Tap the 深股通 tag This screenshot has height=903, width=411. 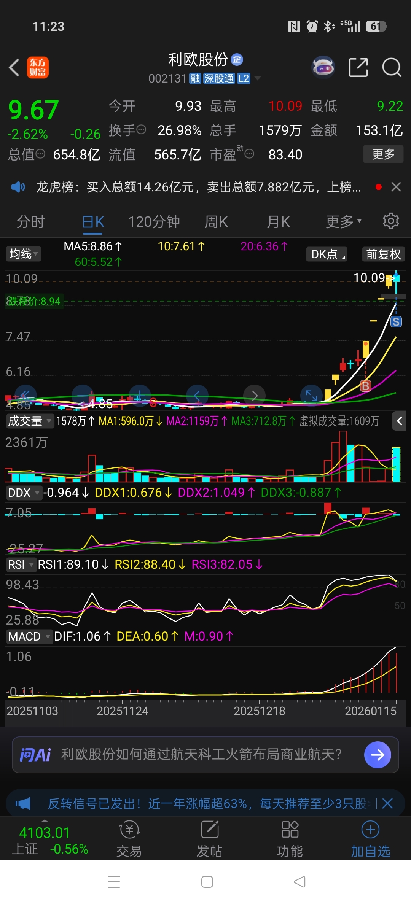[x=219, y=78]
